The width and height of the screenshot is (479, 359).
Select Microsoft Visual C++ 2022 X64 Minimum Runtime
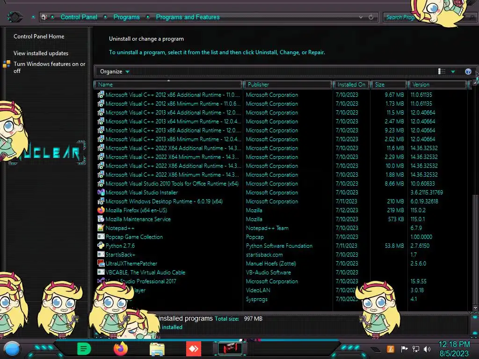tap(172, 157)
